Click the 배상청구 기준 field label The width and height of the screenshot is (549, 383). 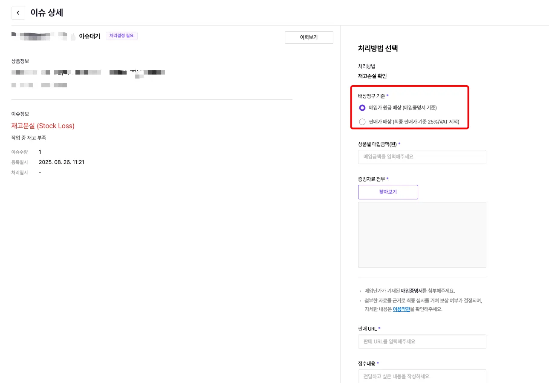[372, 96]
